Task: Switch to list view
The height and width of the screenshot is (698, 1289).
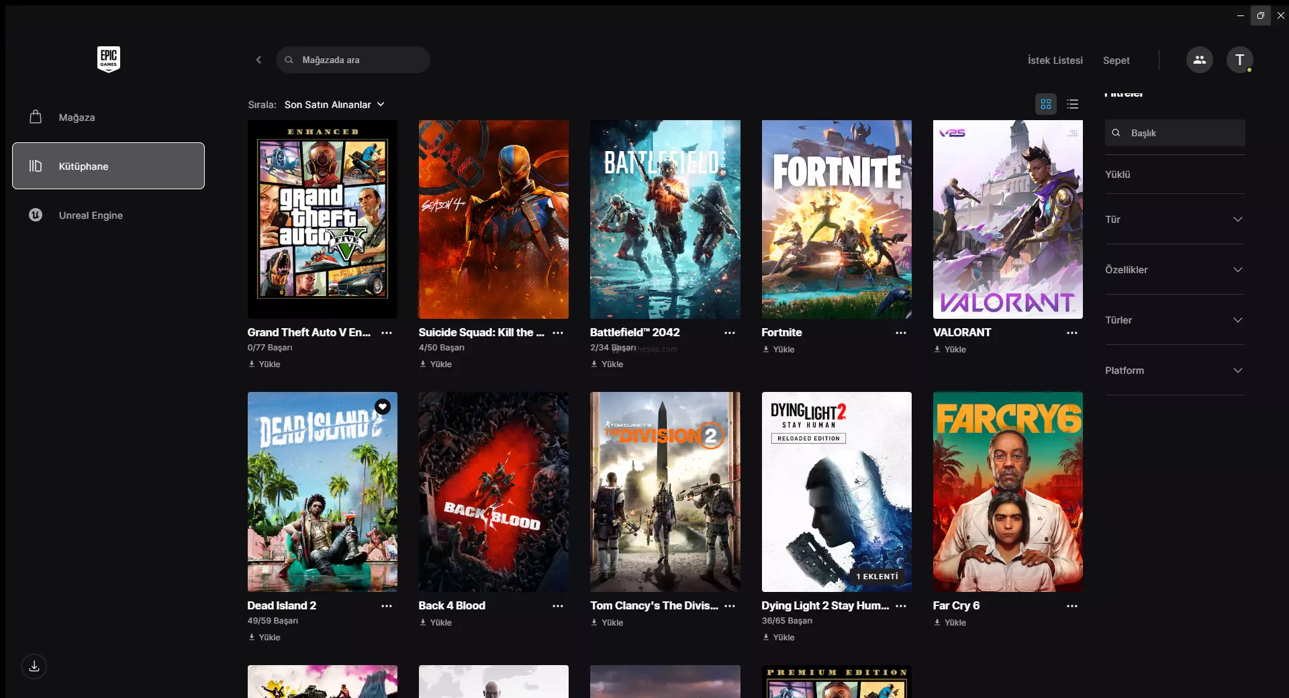Action: coord(1072,104)
